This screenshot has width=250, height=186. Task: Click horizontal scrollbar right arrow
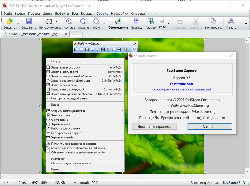pos(242,176)
